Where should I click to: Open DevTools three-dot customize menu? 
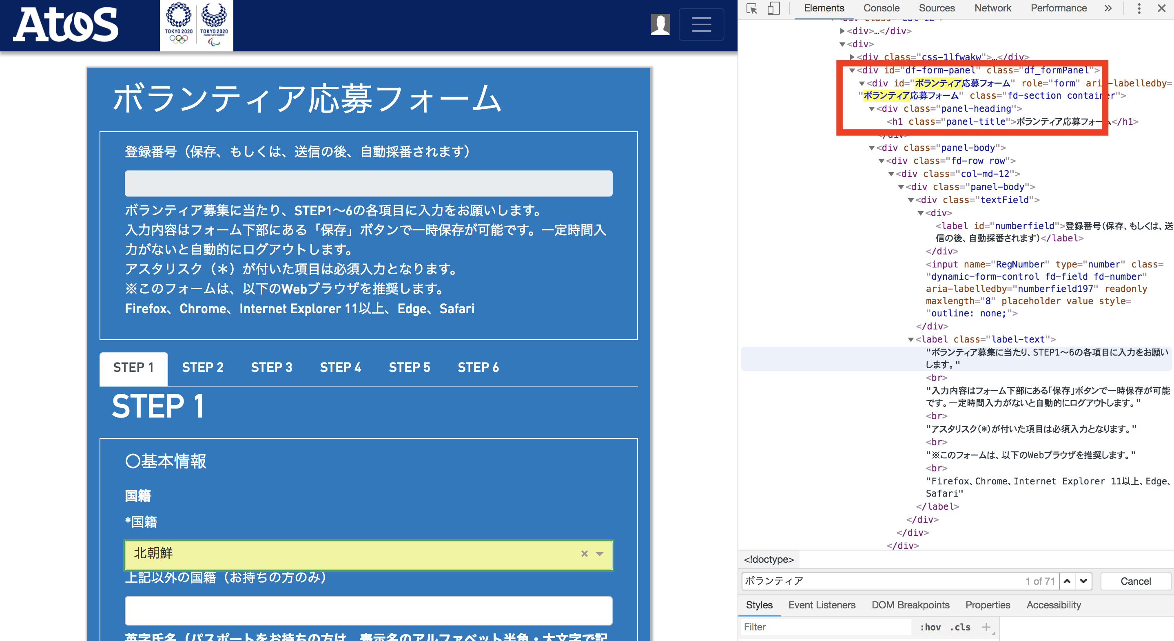pyautogui.click(x=1139, y=8)
